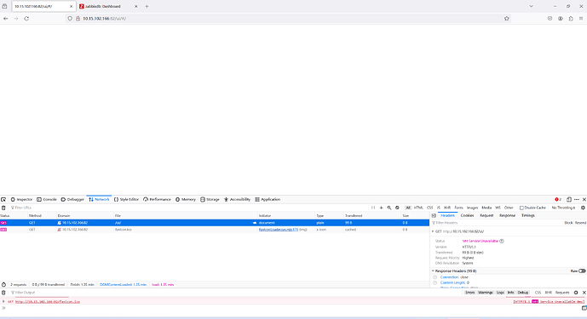Click the red error count badge
The width and height of the screenshot is (587, 319).
[558, 199]
